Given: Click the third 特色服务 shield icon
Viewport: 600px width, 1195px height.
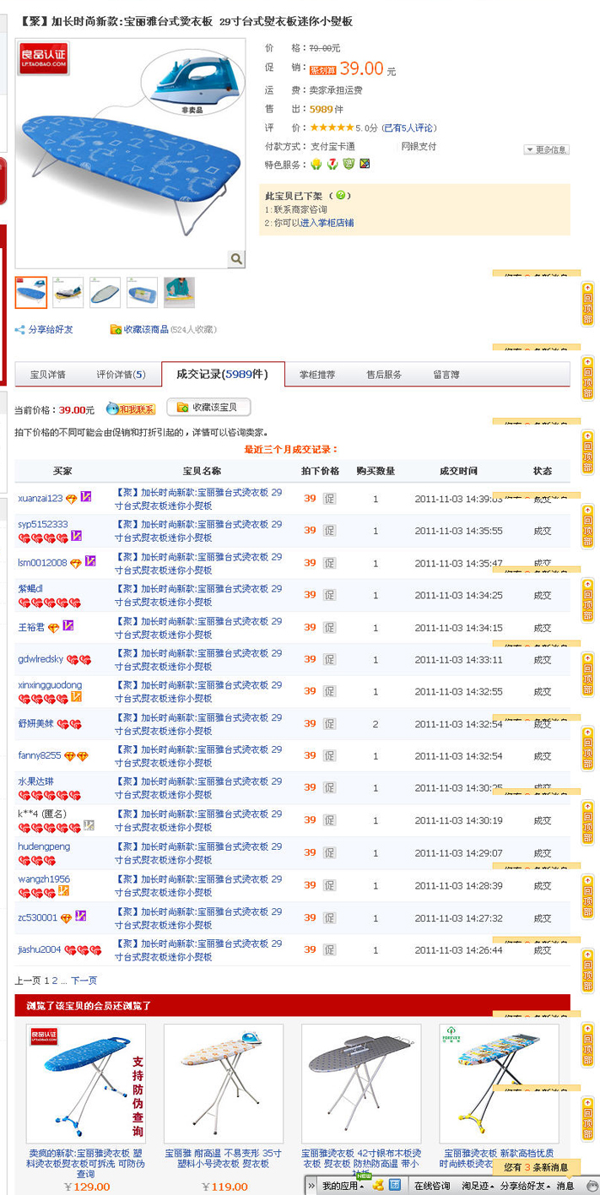Looking at the screenshot, I should pyautogui.click(x=349, y=164).
